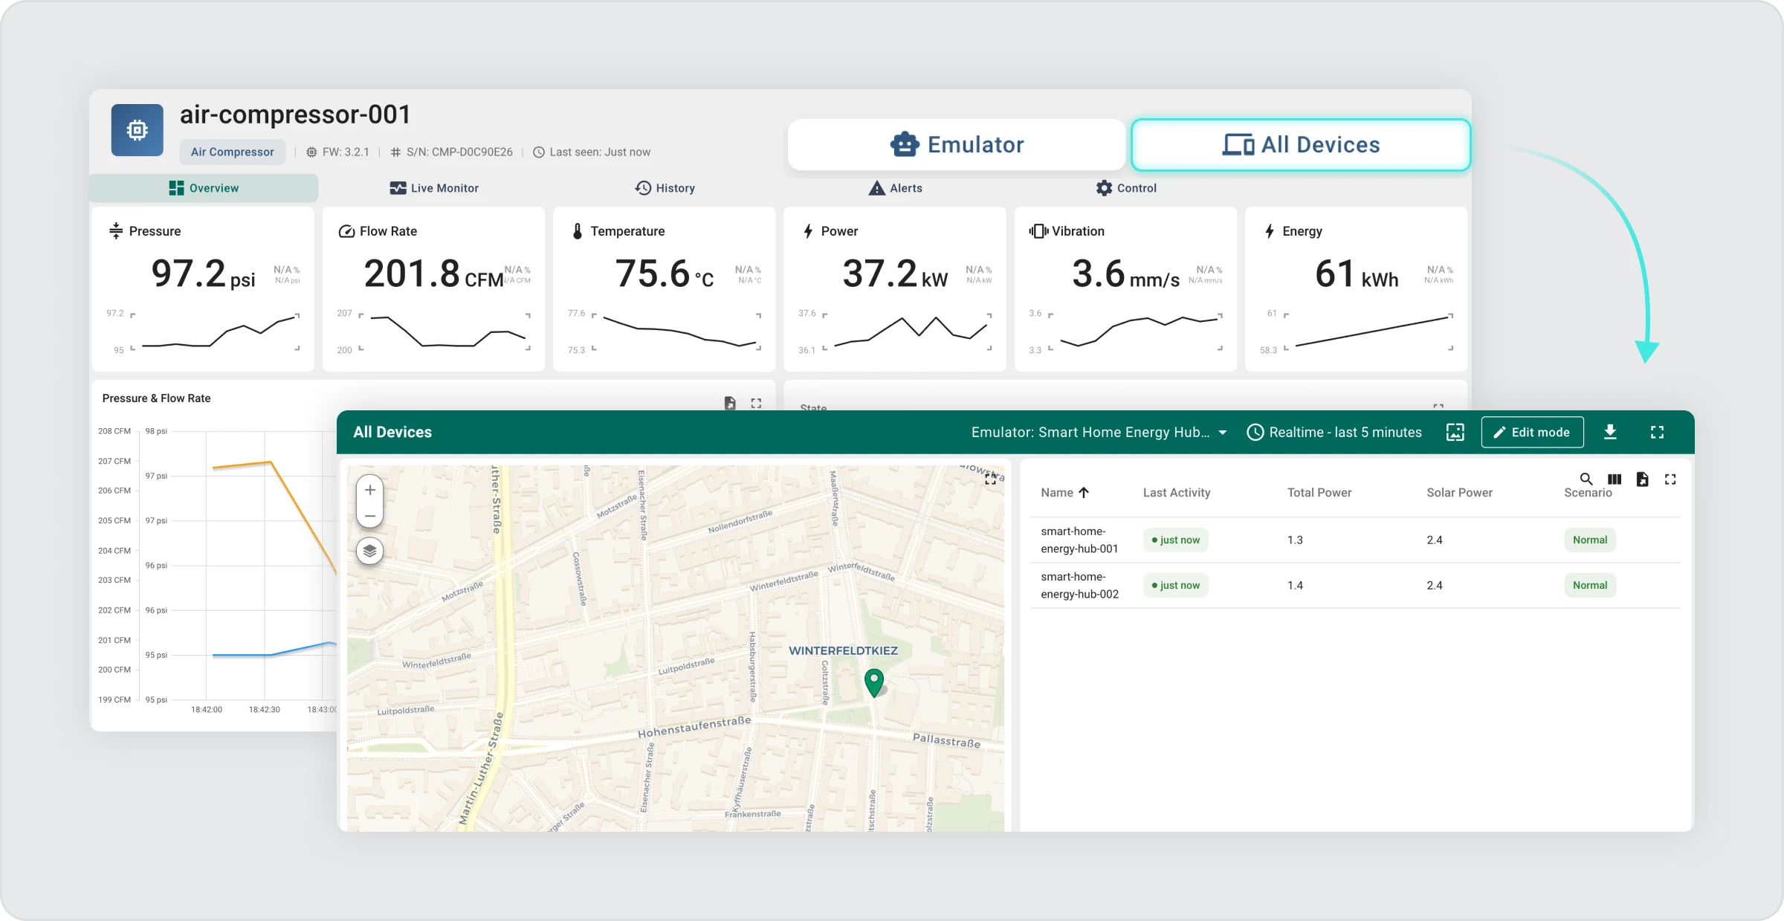1784x921 pixels.
Task: Open the dashboard screenshot icon
Action: click(x=1455, y=432)
